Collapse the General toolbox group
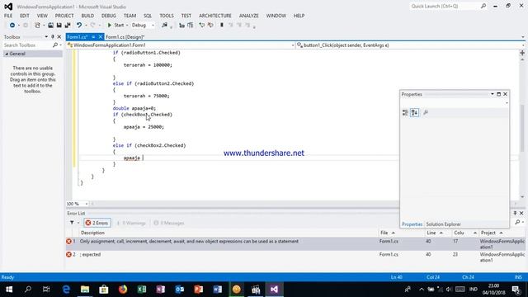The image size is (528, 297). click(x=7, y=54)
